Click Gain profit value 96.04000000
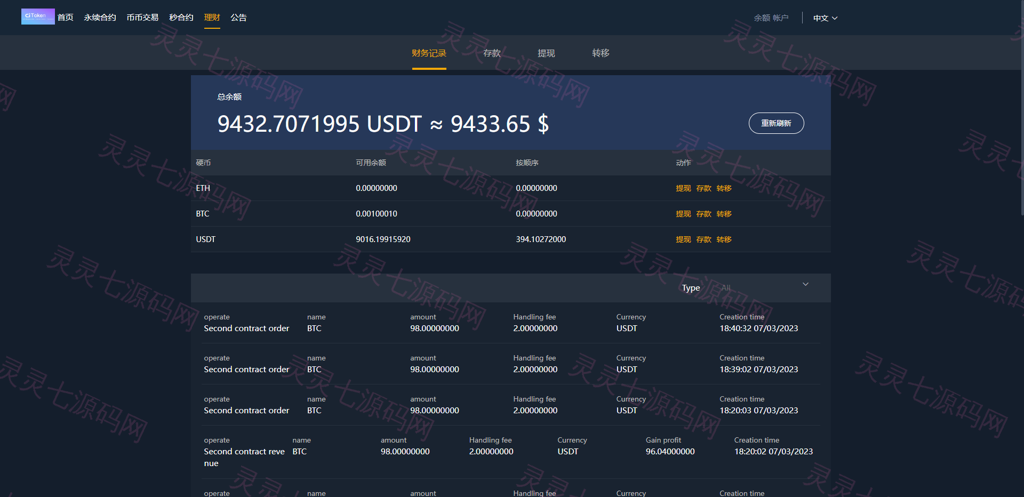 670,452
